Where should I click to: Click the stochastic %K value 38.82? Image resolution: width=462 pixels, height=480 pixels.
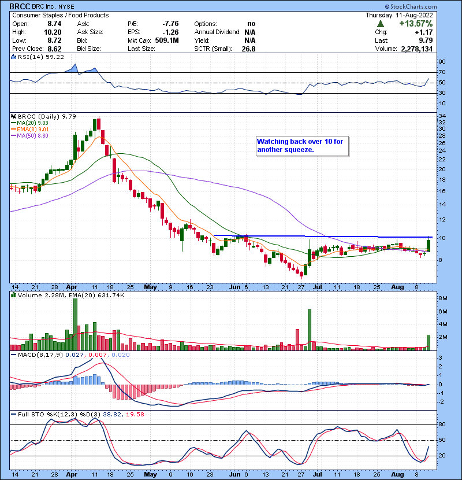point(111,414)
